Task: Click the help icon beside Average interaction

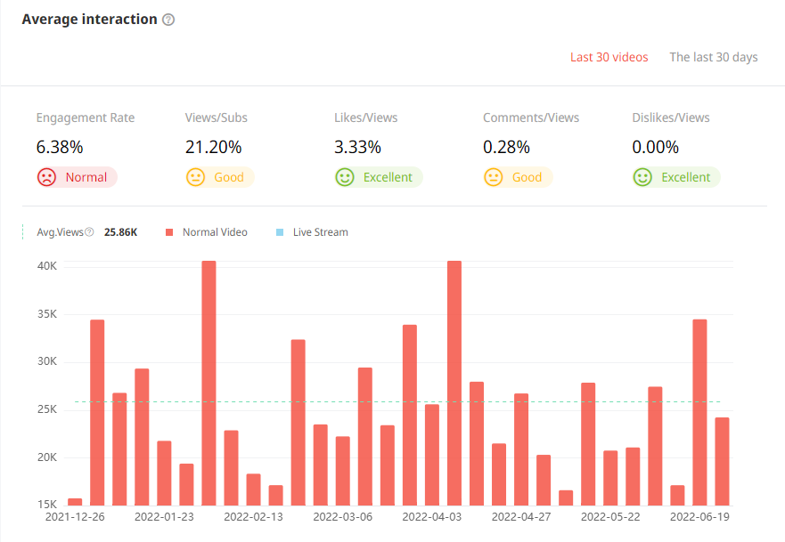Action: tap(168, 20)
